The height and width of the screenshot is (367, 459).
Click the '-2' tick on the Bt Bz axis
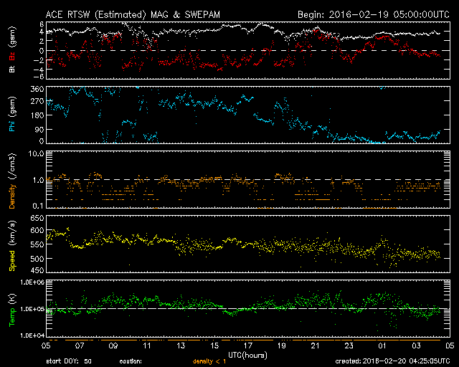[x=40, y=60]
